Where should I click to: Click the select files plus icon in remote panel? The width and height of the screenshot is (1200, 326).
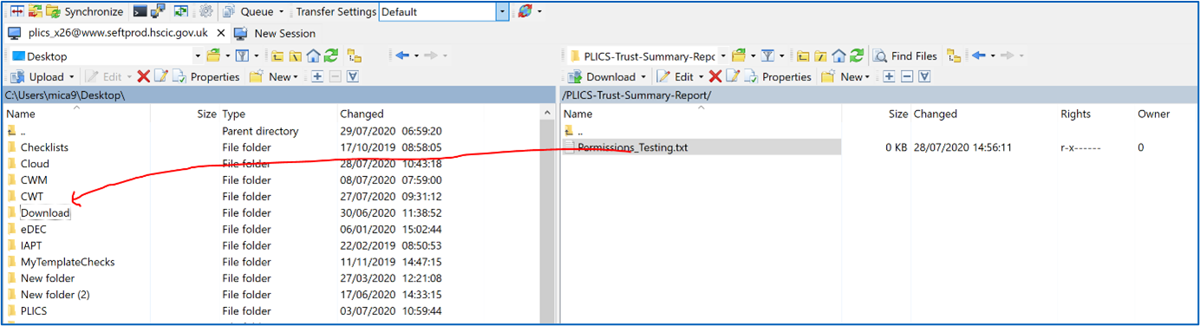pos(889,77)
